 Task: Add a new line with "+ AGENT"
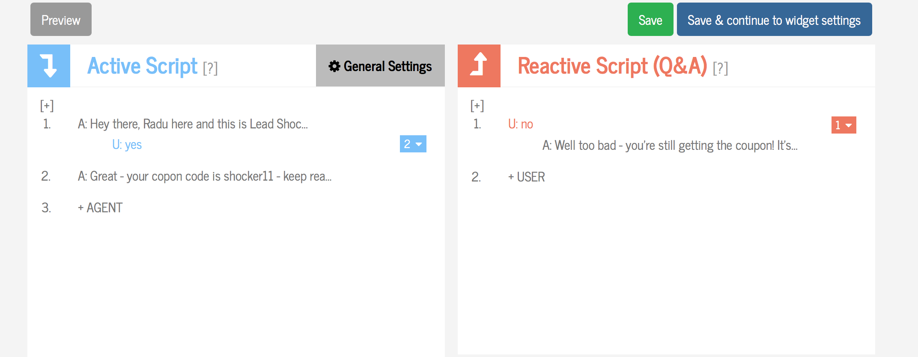tap(100, 208)
